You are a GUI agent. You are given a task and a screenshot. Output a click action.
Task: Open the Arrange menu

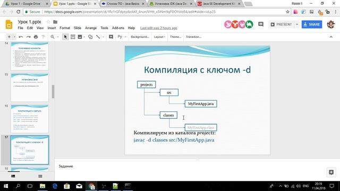[91, 28]
